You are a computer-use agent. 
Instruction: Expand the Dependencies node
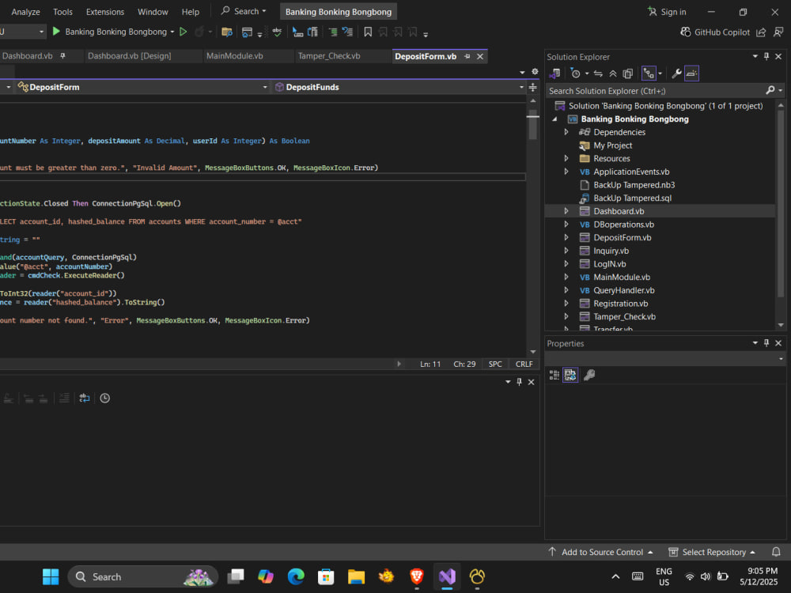pos(566,132)
